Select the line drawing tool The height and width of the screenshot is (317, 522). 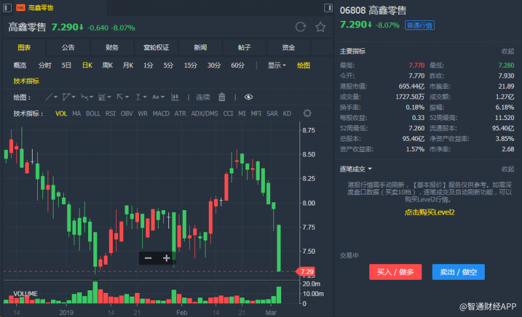tap(48, 97)
